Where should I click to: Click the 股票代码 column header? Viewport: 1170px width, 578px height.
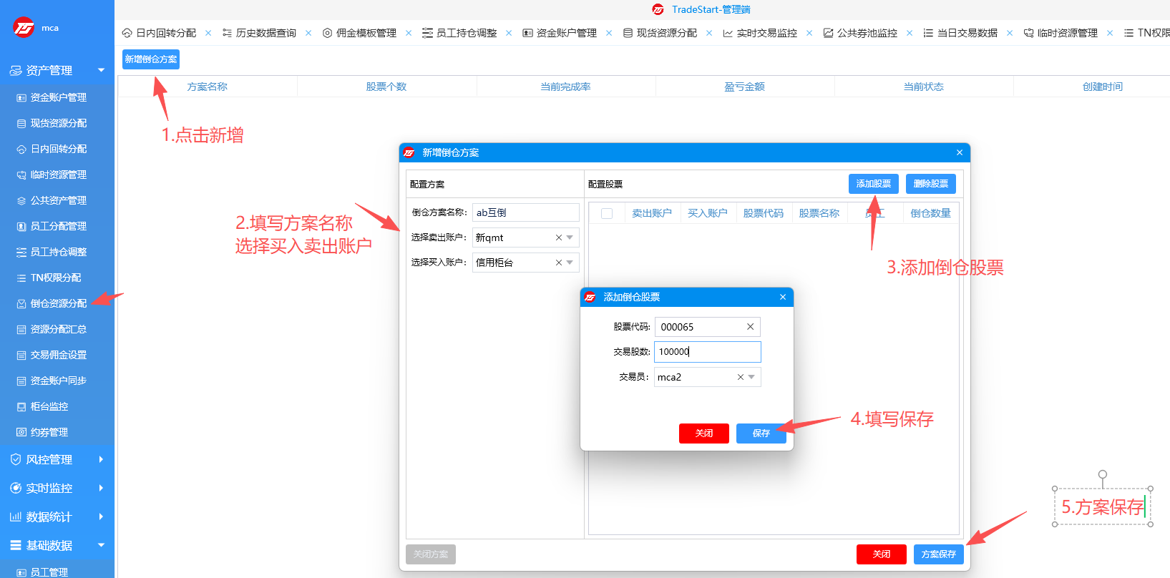coord(764,213)
